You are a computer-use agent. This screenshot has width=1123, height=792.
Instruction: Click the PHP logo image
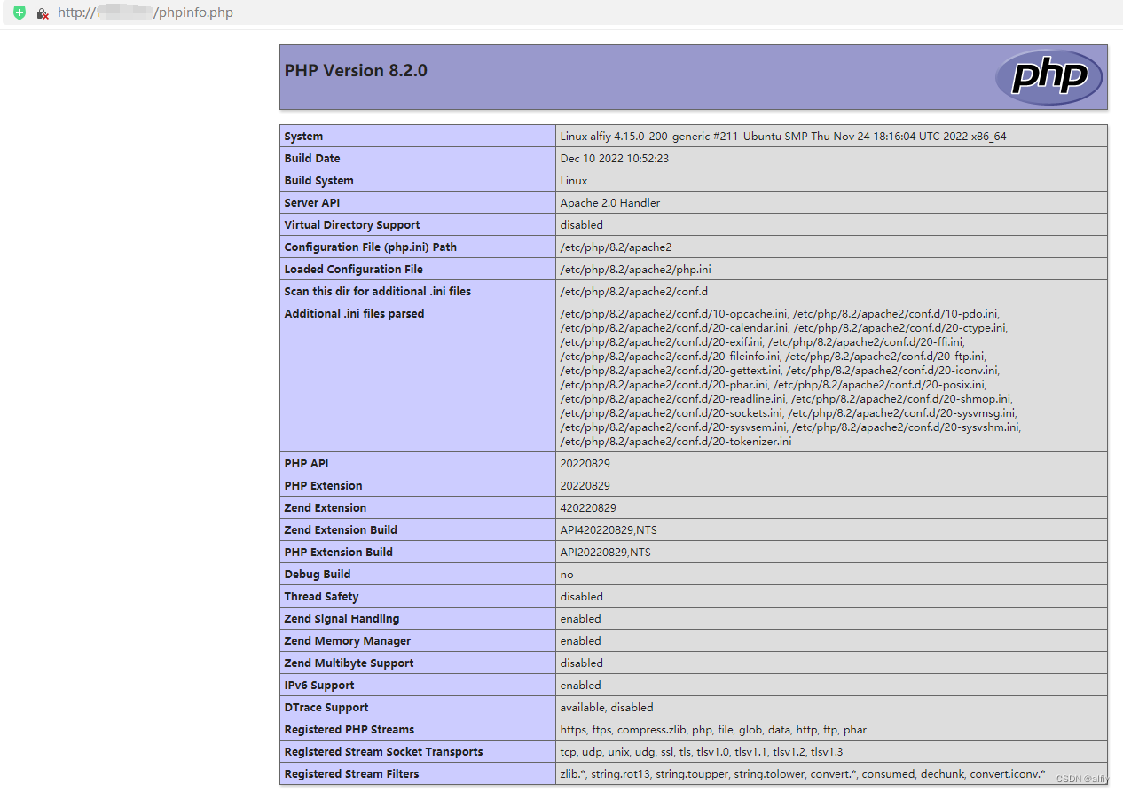pos(1048,77)
